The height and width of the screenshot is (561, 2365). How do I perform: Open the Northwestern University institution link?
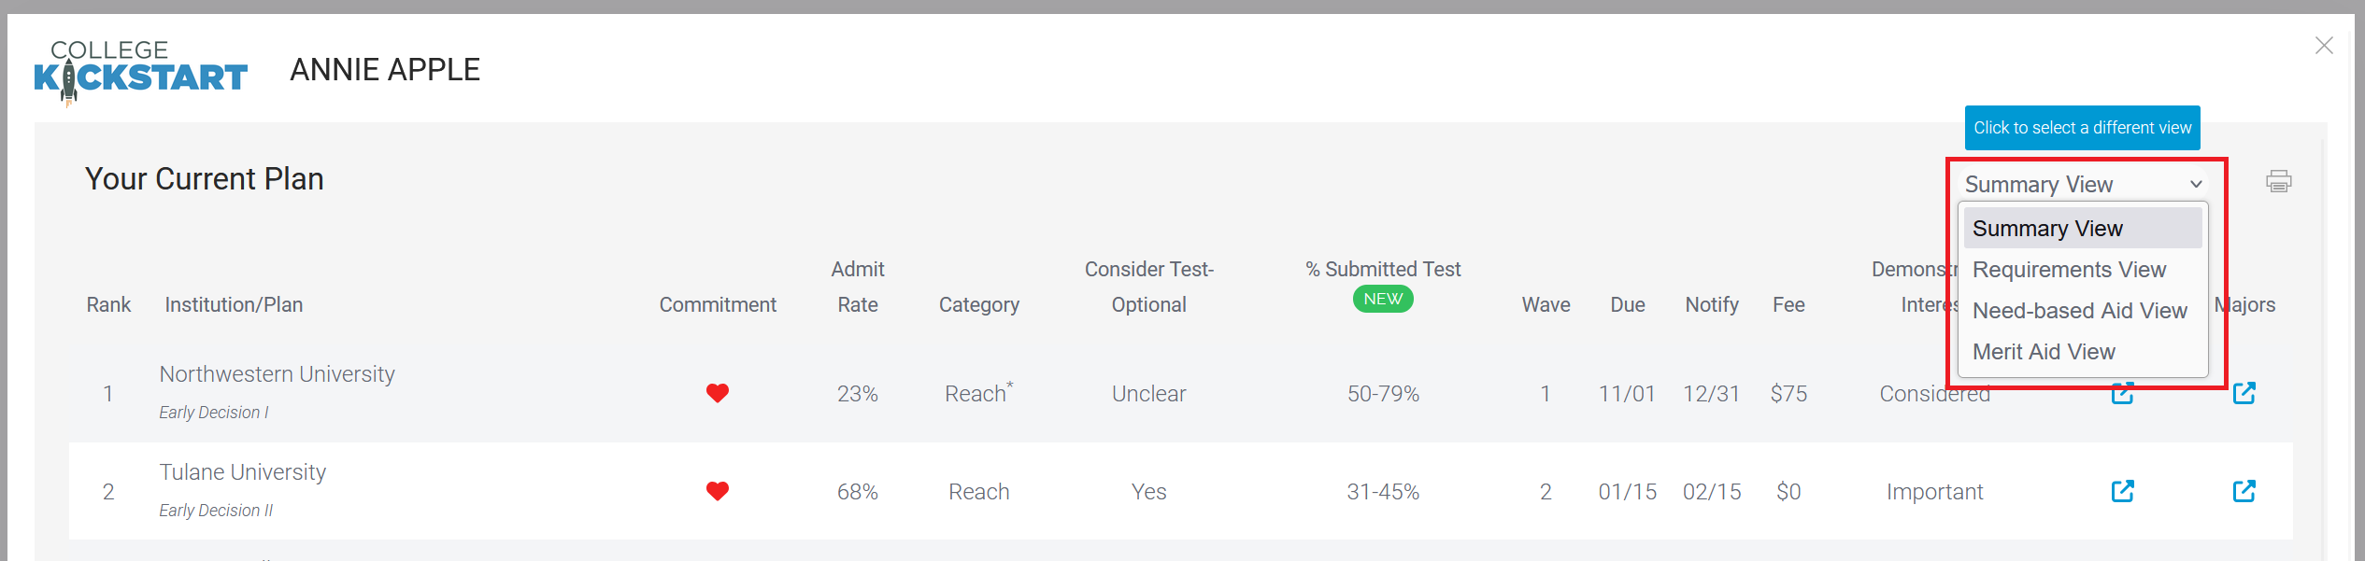pos(277,374)
